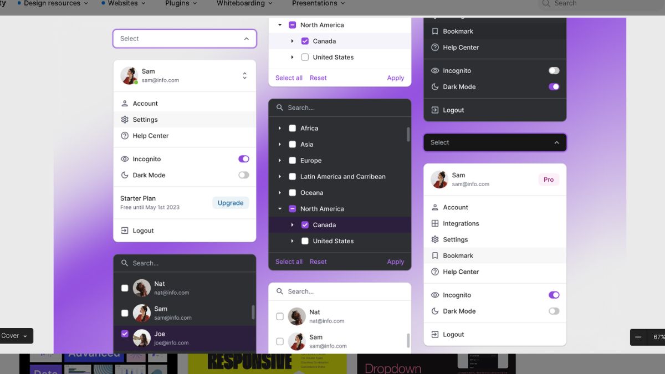Click the Incognito eye icon in Pro menu
This screenshot has width=665, height=374.
tap(436, 295)
